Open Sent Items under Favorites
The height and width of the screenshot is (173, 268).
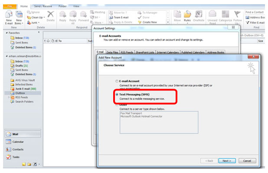(19, 43)
